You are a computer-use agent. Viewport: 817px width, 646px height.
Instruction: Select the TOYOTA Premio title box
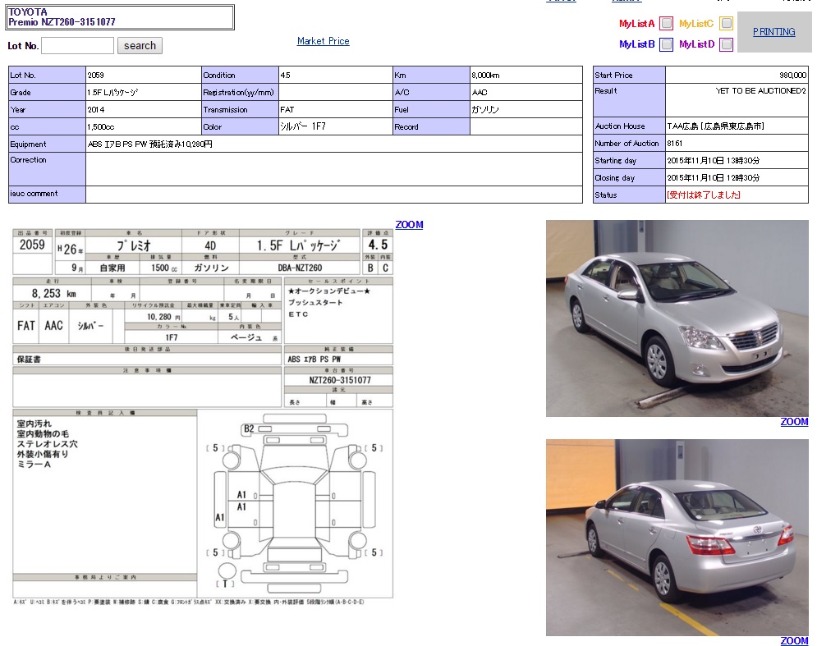click(121, 17)
